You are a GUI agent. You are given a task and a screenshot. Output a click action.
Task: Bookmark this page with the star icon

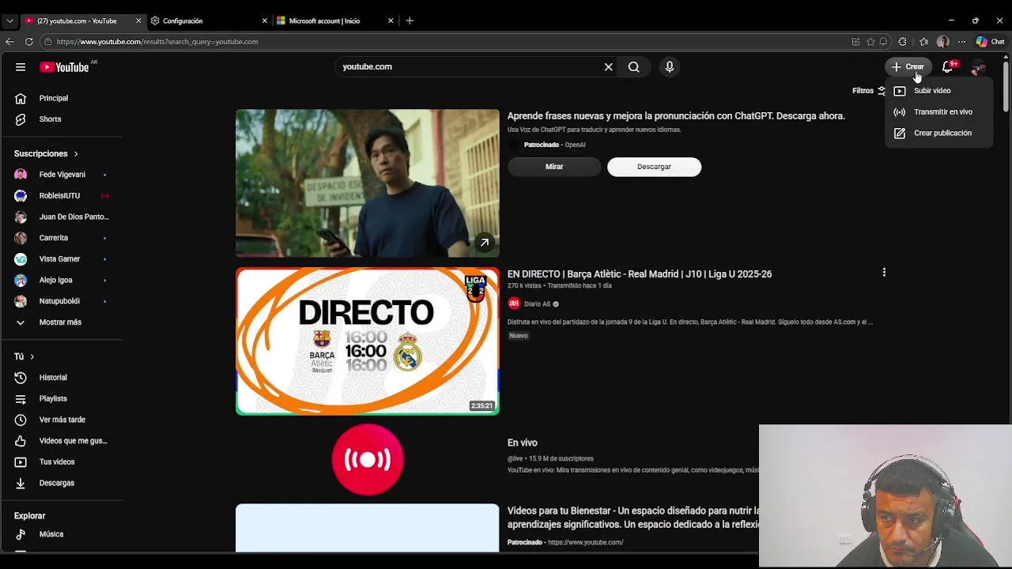(x=870, y=42)
